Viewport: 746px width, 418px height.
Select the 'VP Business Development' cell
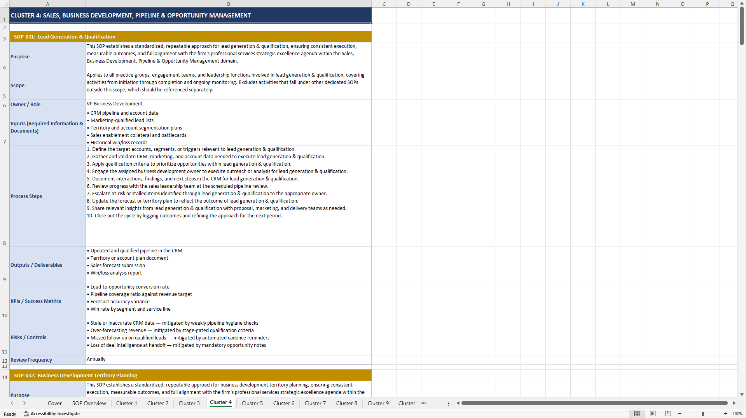229,105
